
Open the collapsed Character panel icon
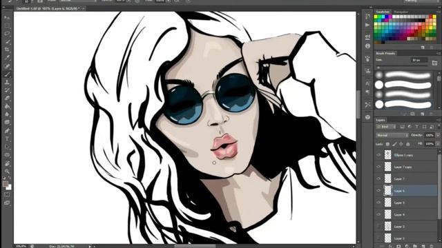367,83
